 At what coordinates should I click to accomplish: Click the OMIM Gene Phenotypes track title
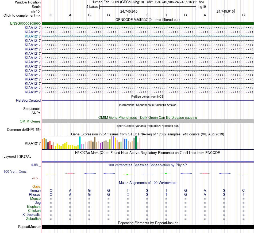click(x=148, y=117)
